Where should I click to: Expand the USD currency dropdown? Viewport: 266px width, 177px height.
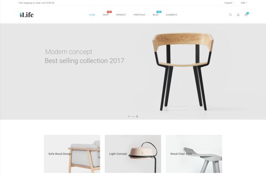(244, 3)
